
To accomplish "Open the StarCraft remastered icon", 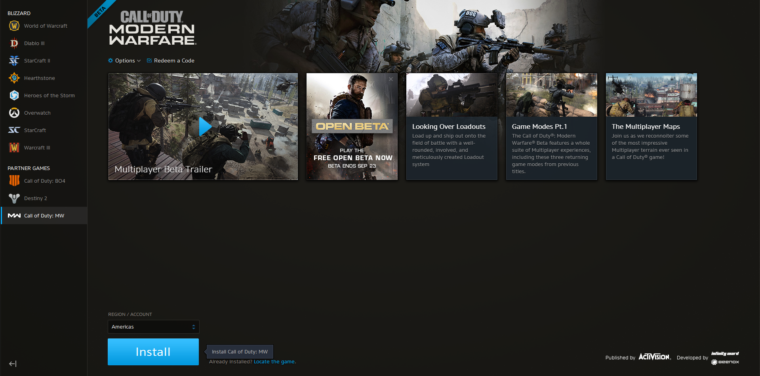I will click(x=14, y=130).
